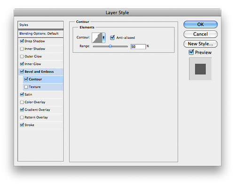Click the gray square preview thumbnail
Image resolution: width=235 pixels, height=185 pixels.
click(x=200, y=69)
